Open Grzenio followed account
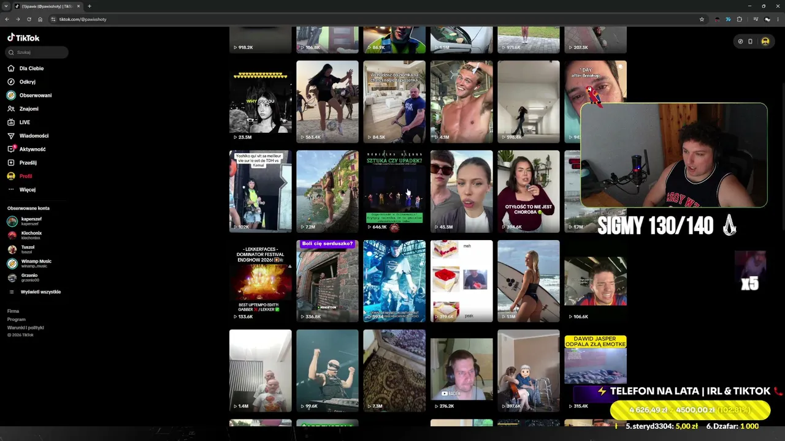 (23, 277)
